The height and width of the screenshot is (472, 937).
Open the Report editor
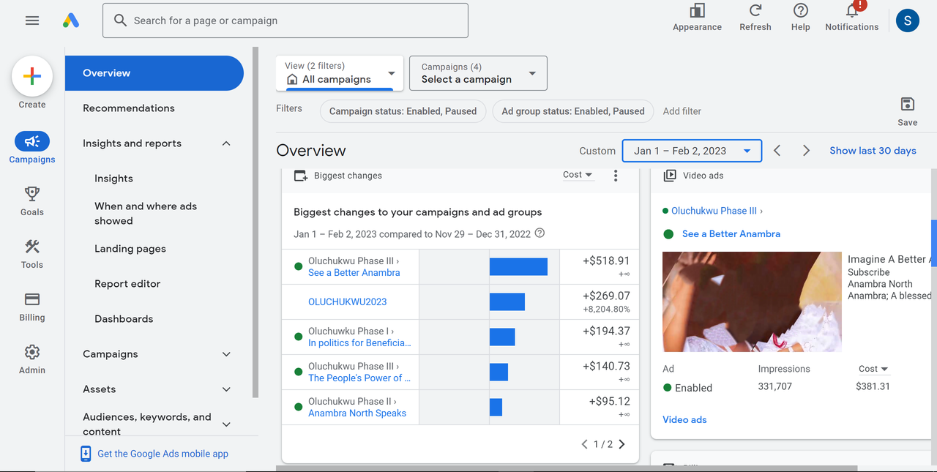(x=127, y=284)
